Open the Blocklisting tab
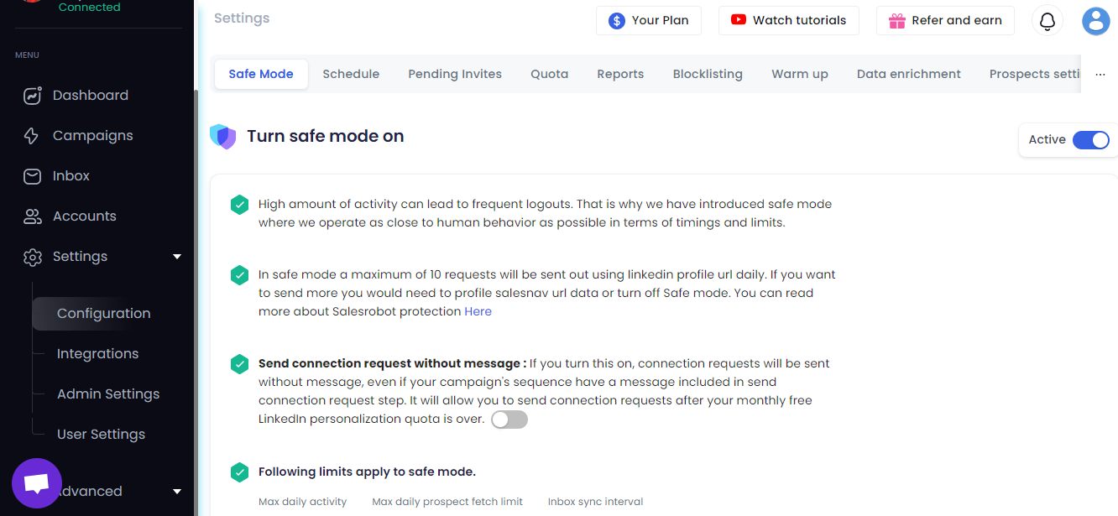 pos(708,74)
